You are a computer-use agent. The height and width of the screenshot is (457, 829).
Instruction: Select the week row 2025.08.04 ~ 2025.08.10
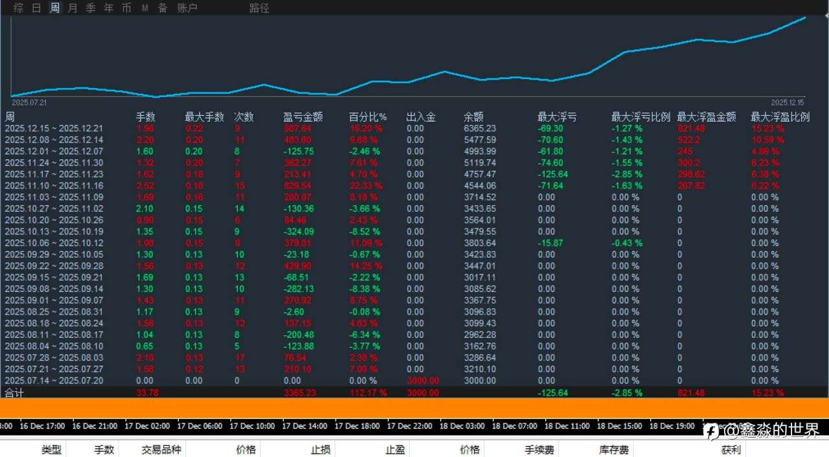pos(414,346)
